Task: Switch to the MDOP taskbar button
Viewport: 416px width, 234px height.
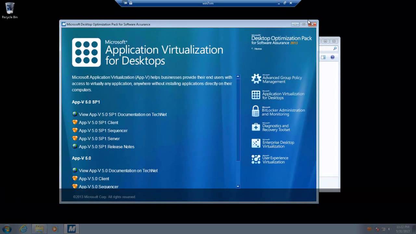Action: click(71, 229)
